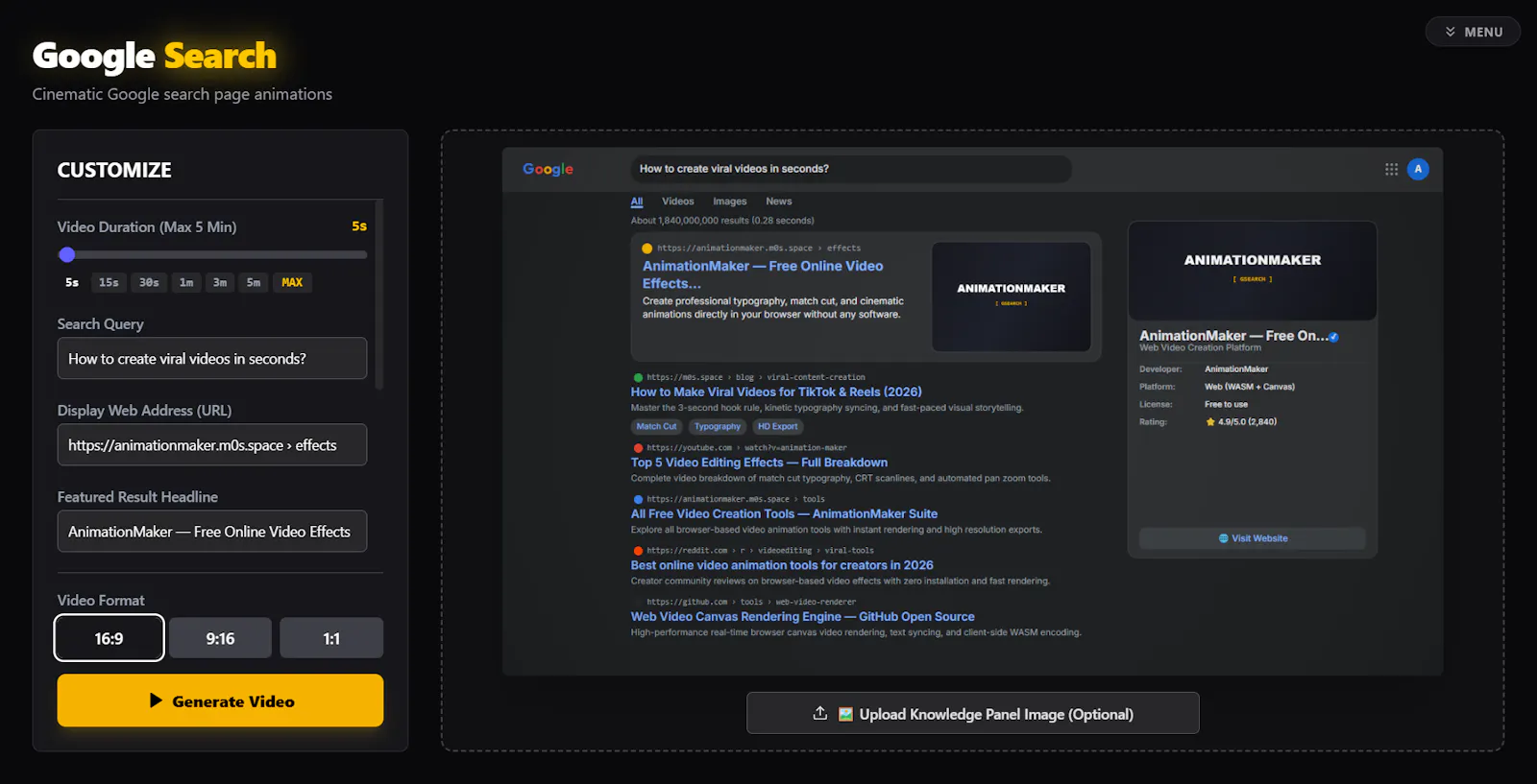Set duration preset to 5s
The image size is (1537, 784).
[72, 282]
